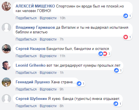
Task: Visit Сергей Шубенин profile name link
Action: (x=31, y=99)
